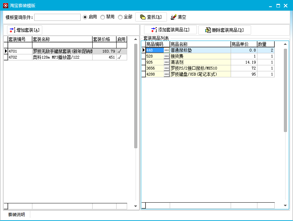Click left suite list scroll-up arrow

tap(136, 39)
